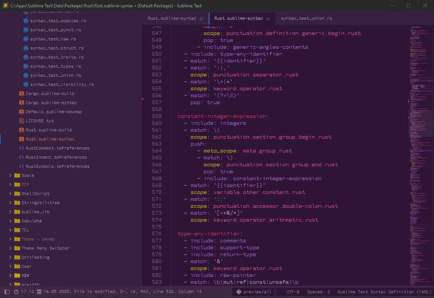Viewport: 434px width, 298px height.
Task: Select the active Rust.sublime-syntax tab
Action: [x=239, y=18]
